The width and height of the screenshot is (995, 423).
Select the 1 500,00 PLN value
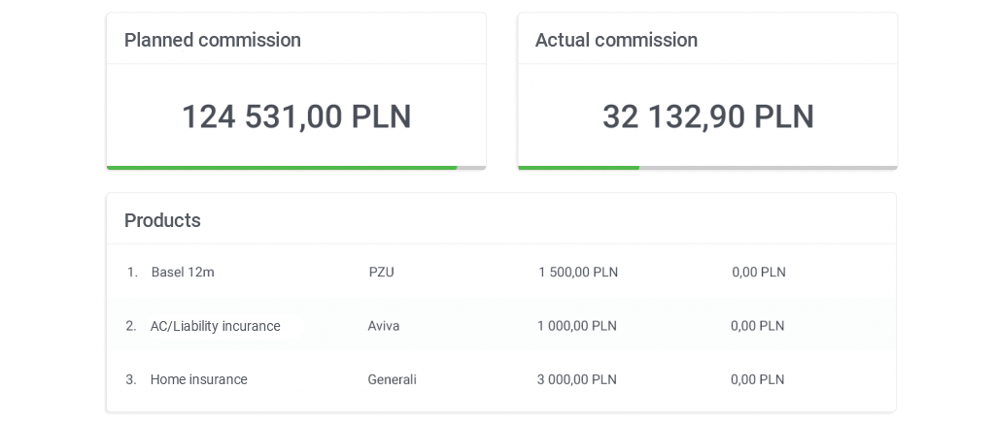tap(578, 273)
